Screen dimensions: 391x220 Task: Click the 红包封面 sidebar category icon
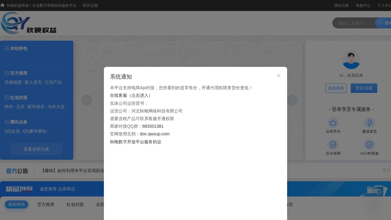pyautogui.click(x=7, y=97)
